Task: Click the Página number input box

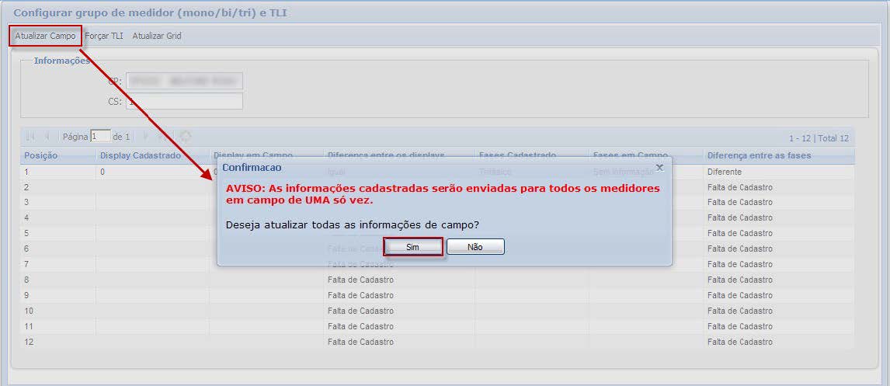Action: (100, 136)
